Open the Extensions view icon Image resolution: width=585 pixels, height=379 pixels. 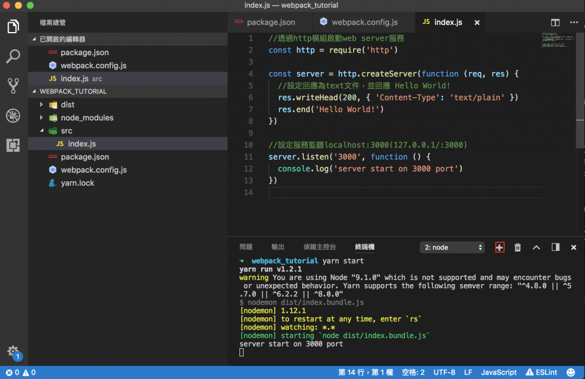tap(13, 145)
